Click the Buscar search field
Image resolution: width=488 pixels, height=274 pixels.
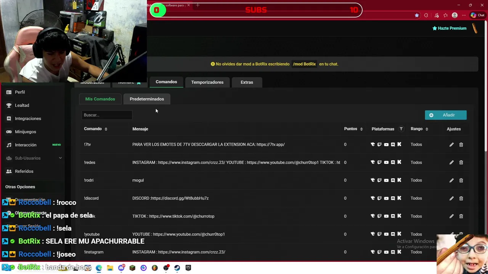(107, 115)
